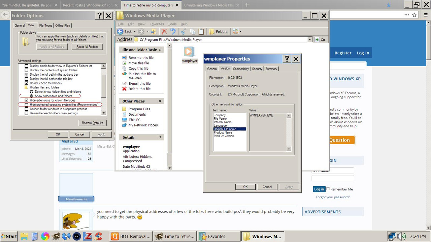Toggle 'Display the full path in the address bar'
Image resolution: width=431 pixels, height=242 pixels.
[x=27, y=75]
